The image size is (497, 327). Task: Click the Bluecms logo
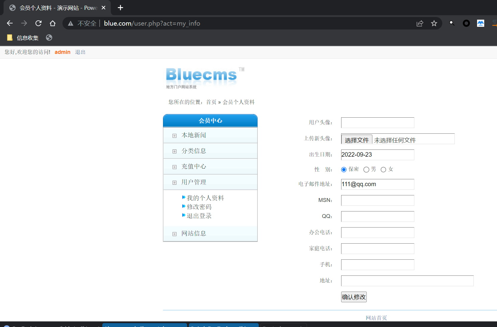[x=205, y=77]
